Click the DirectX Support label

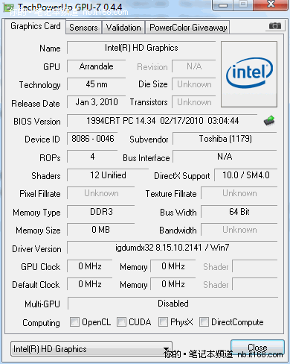tap(182, 176)
